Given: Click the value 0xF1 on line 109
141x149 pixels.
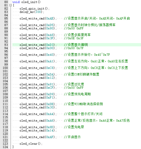Looking at the screenshot, I should click(50, 98).
